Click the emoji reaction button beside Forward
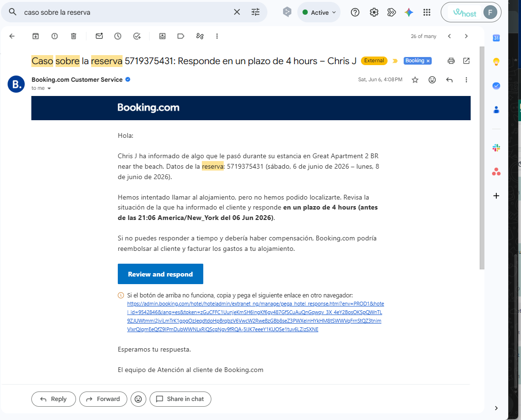Viewport: 521px width, 420px height. pyautogui.click(x=138, y=399)
